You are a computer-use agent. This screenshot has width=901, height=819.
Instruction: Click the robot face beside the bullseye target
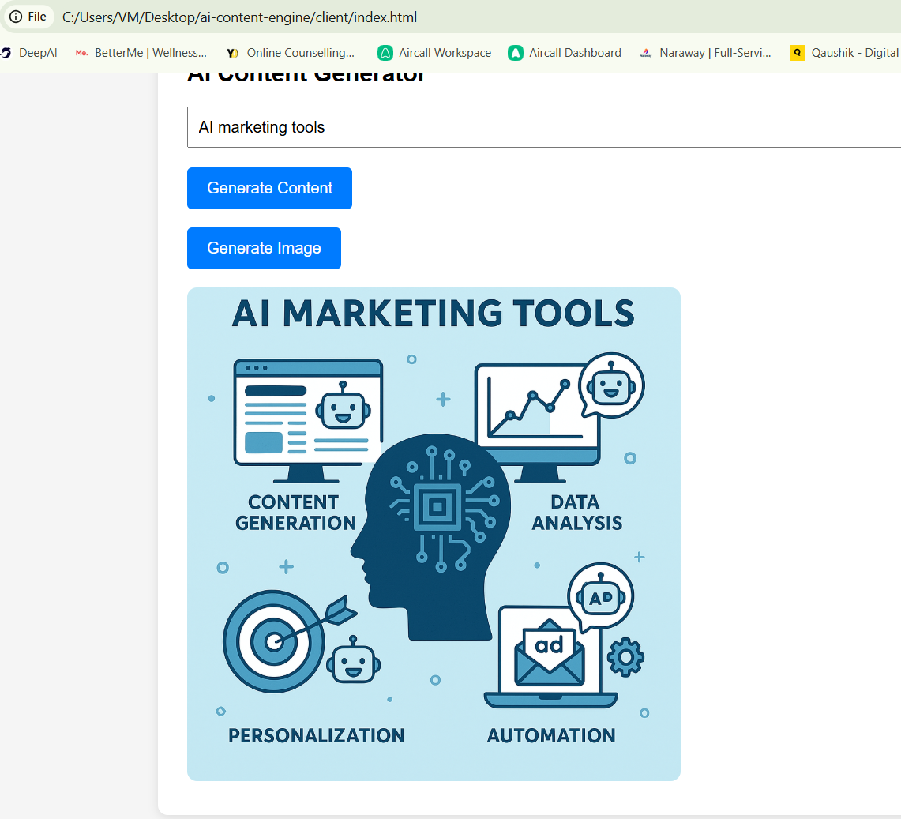pyautogui.click(x=355, y=659)
